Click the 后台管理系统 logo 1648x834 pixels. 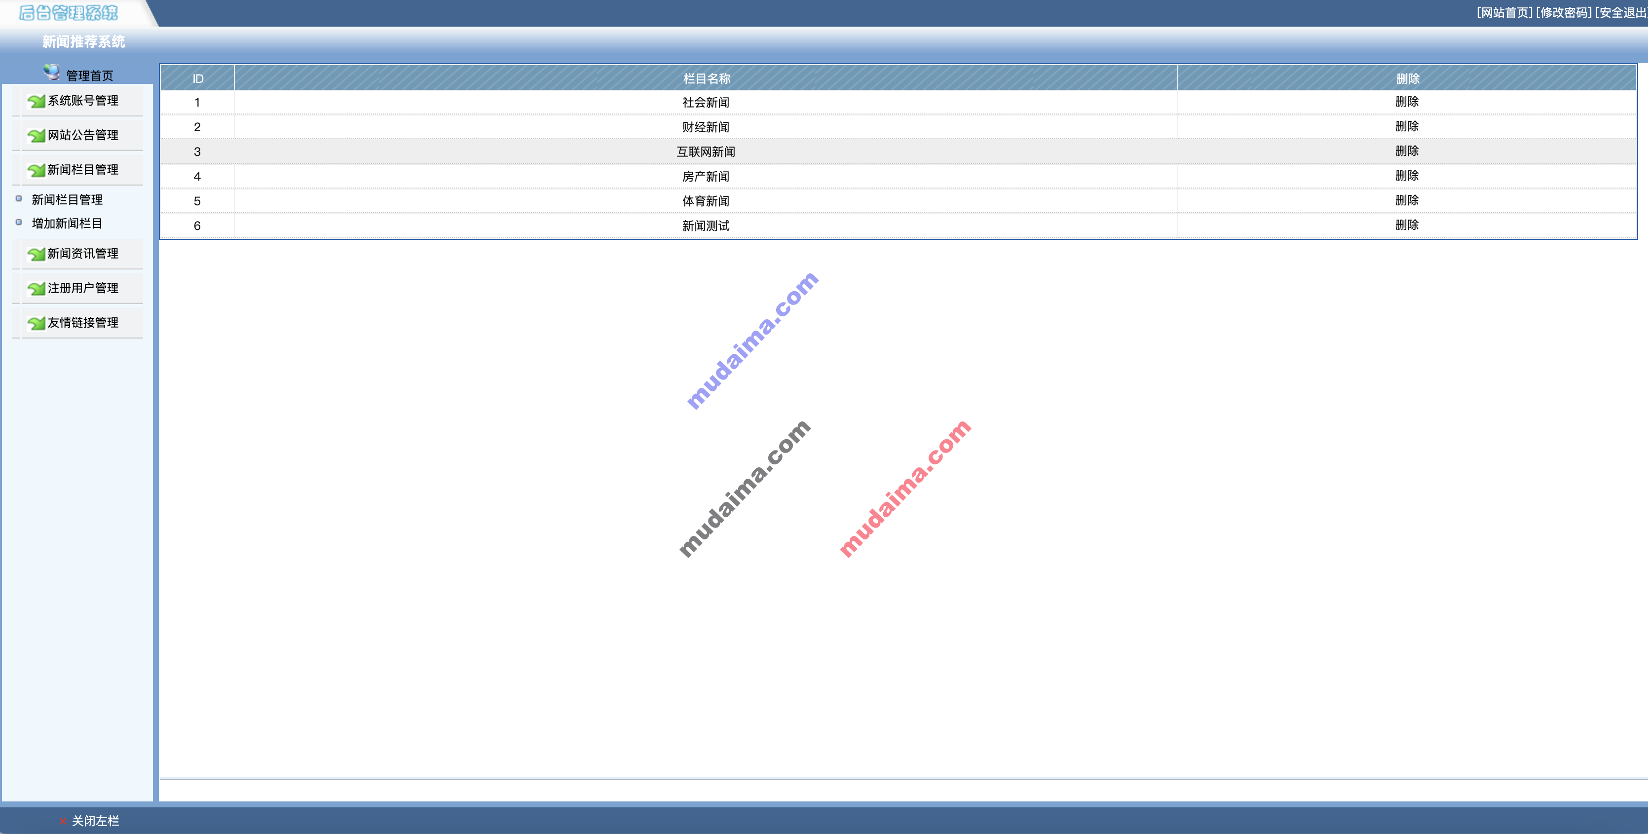point(69,13)
